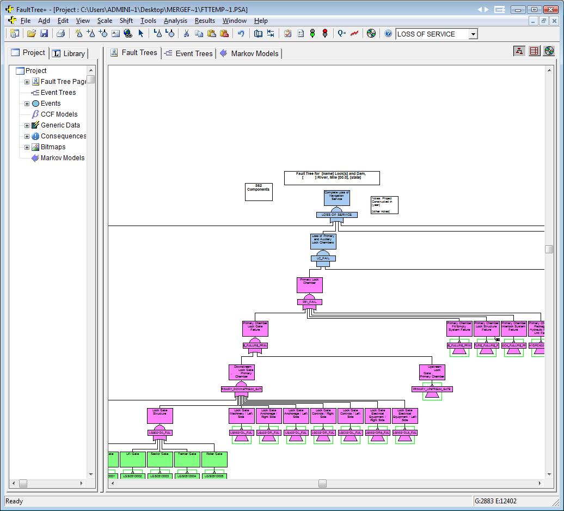Open the Tools menu
Screen dimensions: 564x511
(148, 21)
